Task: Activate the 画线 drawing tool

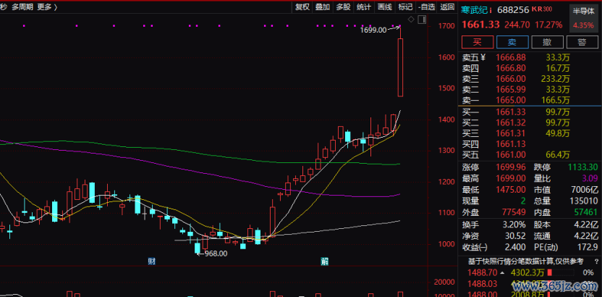Action: coord(384,7)
